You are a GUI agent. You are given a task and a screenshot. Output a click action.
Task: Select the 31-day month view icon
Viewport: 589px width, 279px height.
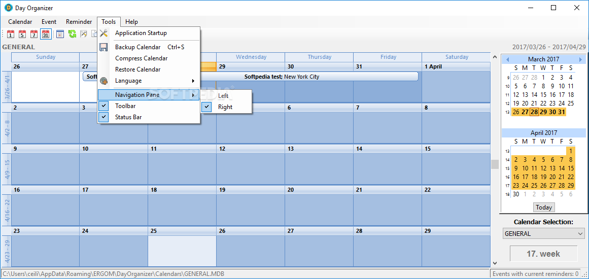[x=46, y=34]
